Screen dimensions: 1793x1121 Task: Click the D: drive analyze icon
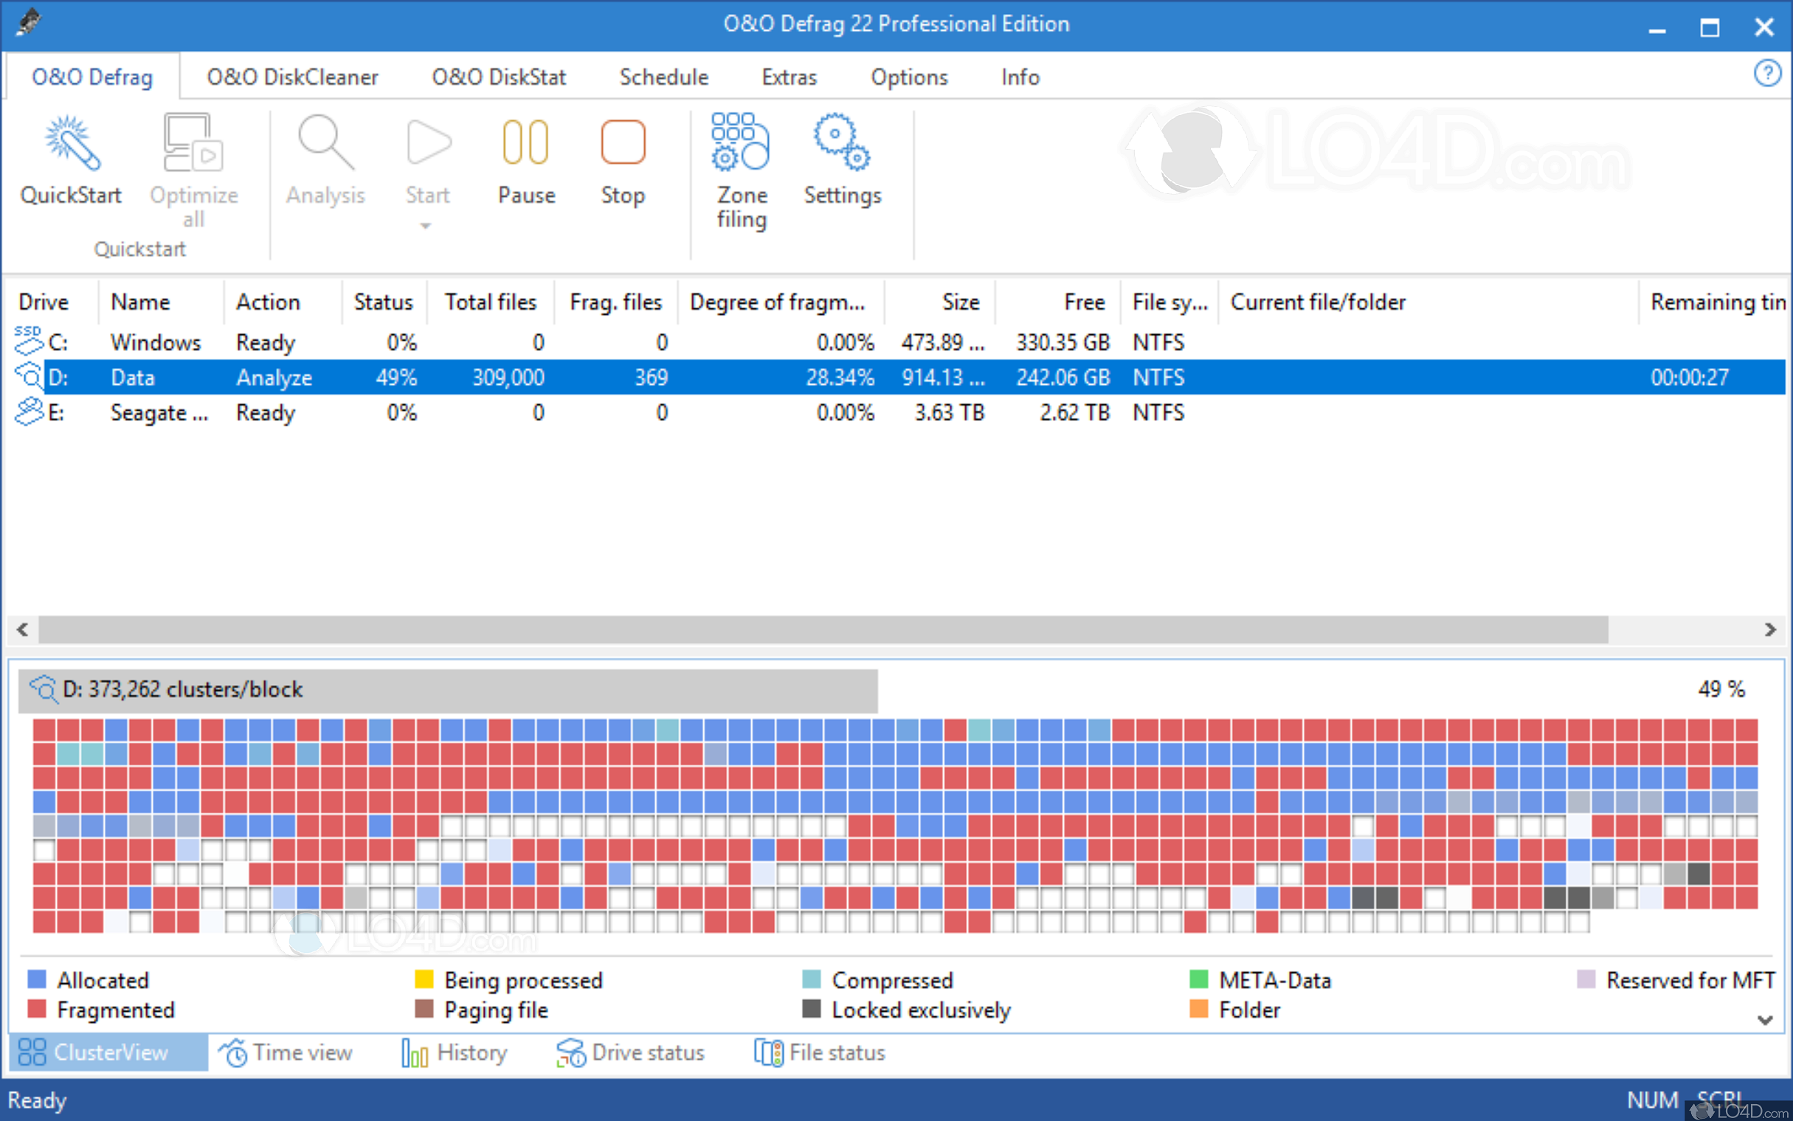coord(29,377)
